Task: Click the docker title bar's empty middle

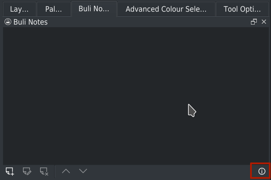Action: click(x=146, y=22)
